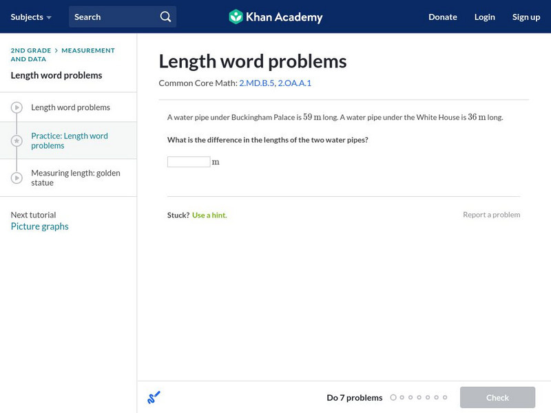Open Measuring length: golden statue lesson

point(76,178)
